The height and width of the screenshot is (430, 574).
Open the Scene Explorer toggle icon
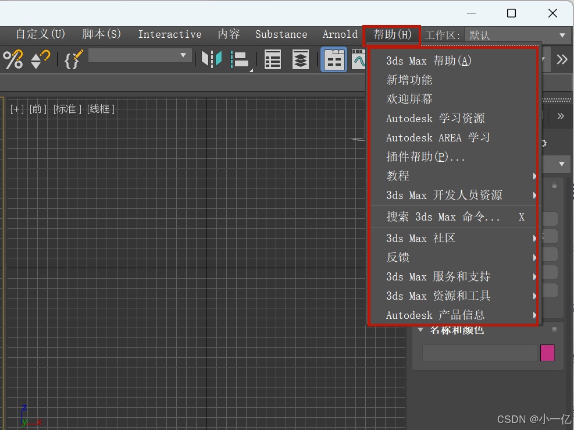(272, 59)
